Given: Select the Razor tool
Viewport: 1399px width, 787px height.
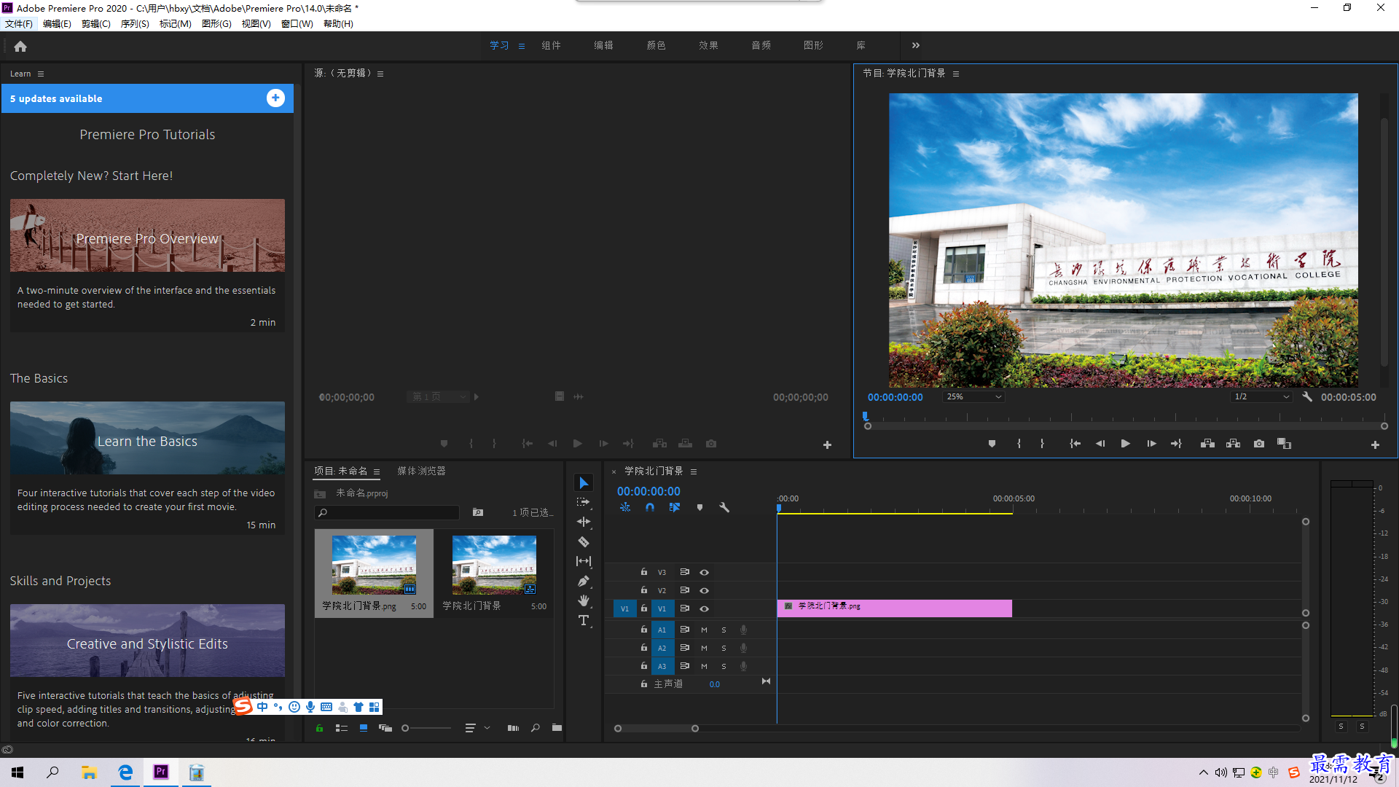Looking at the screenshot, I should point(584,541).
